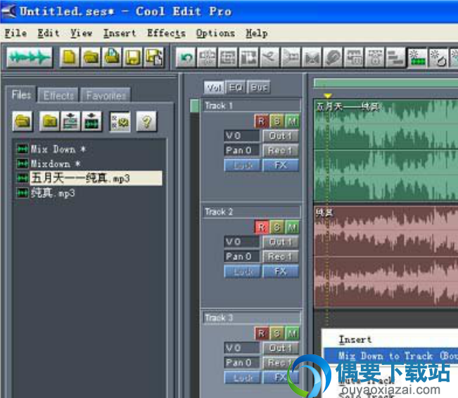
Task: Open FX settings for Track 2
Action: 281,272
